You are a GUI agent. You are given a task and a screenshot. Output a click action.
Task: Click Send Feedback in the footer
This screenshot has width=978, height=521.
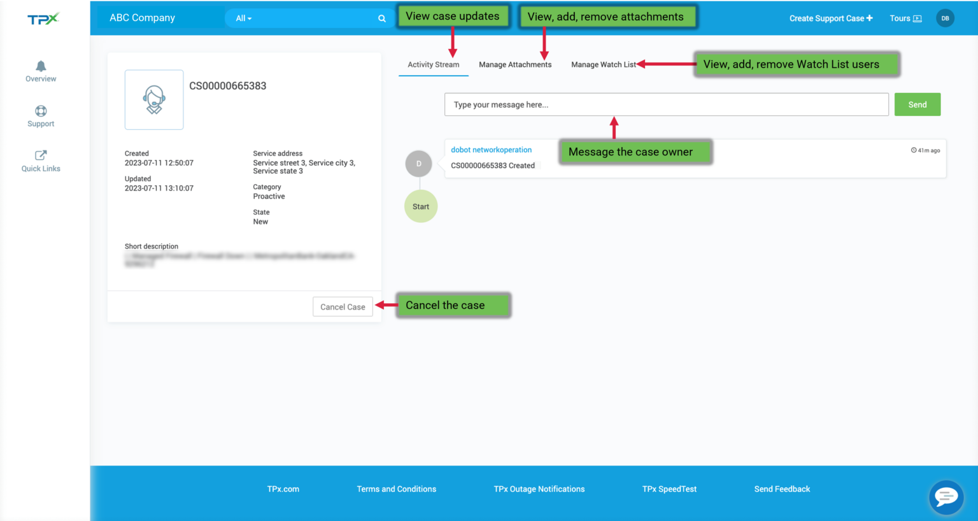[x=782, y=489]
